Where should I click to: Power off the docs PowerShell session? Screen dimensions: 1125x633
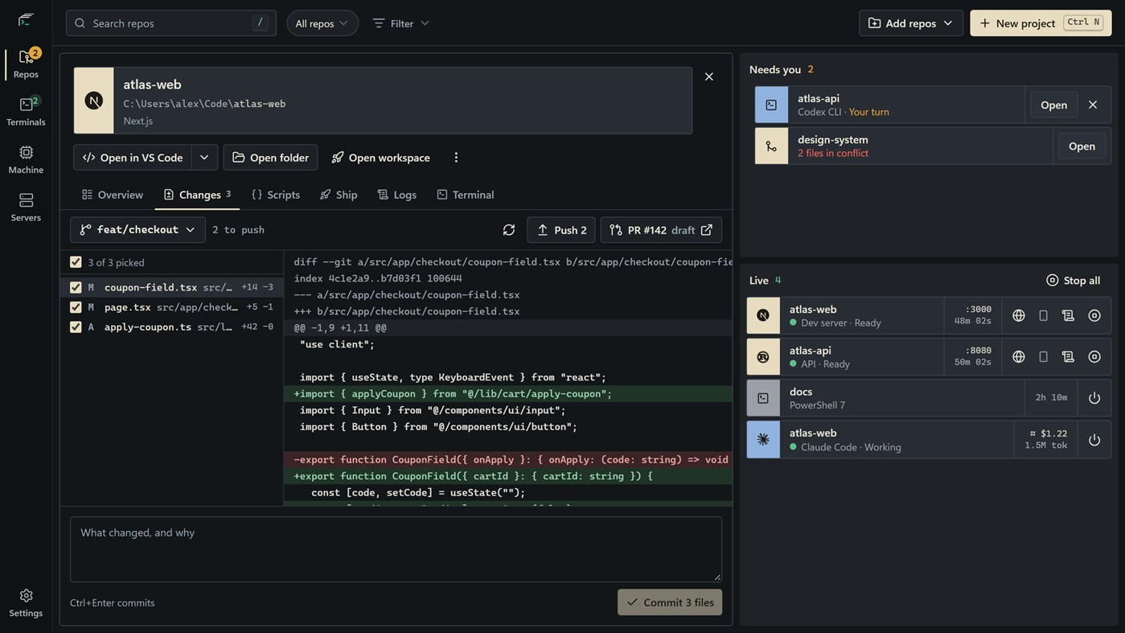point(1094,398)
